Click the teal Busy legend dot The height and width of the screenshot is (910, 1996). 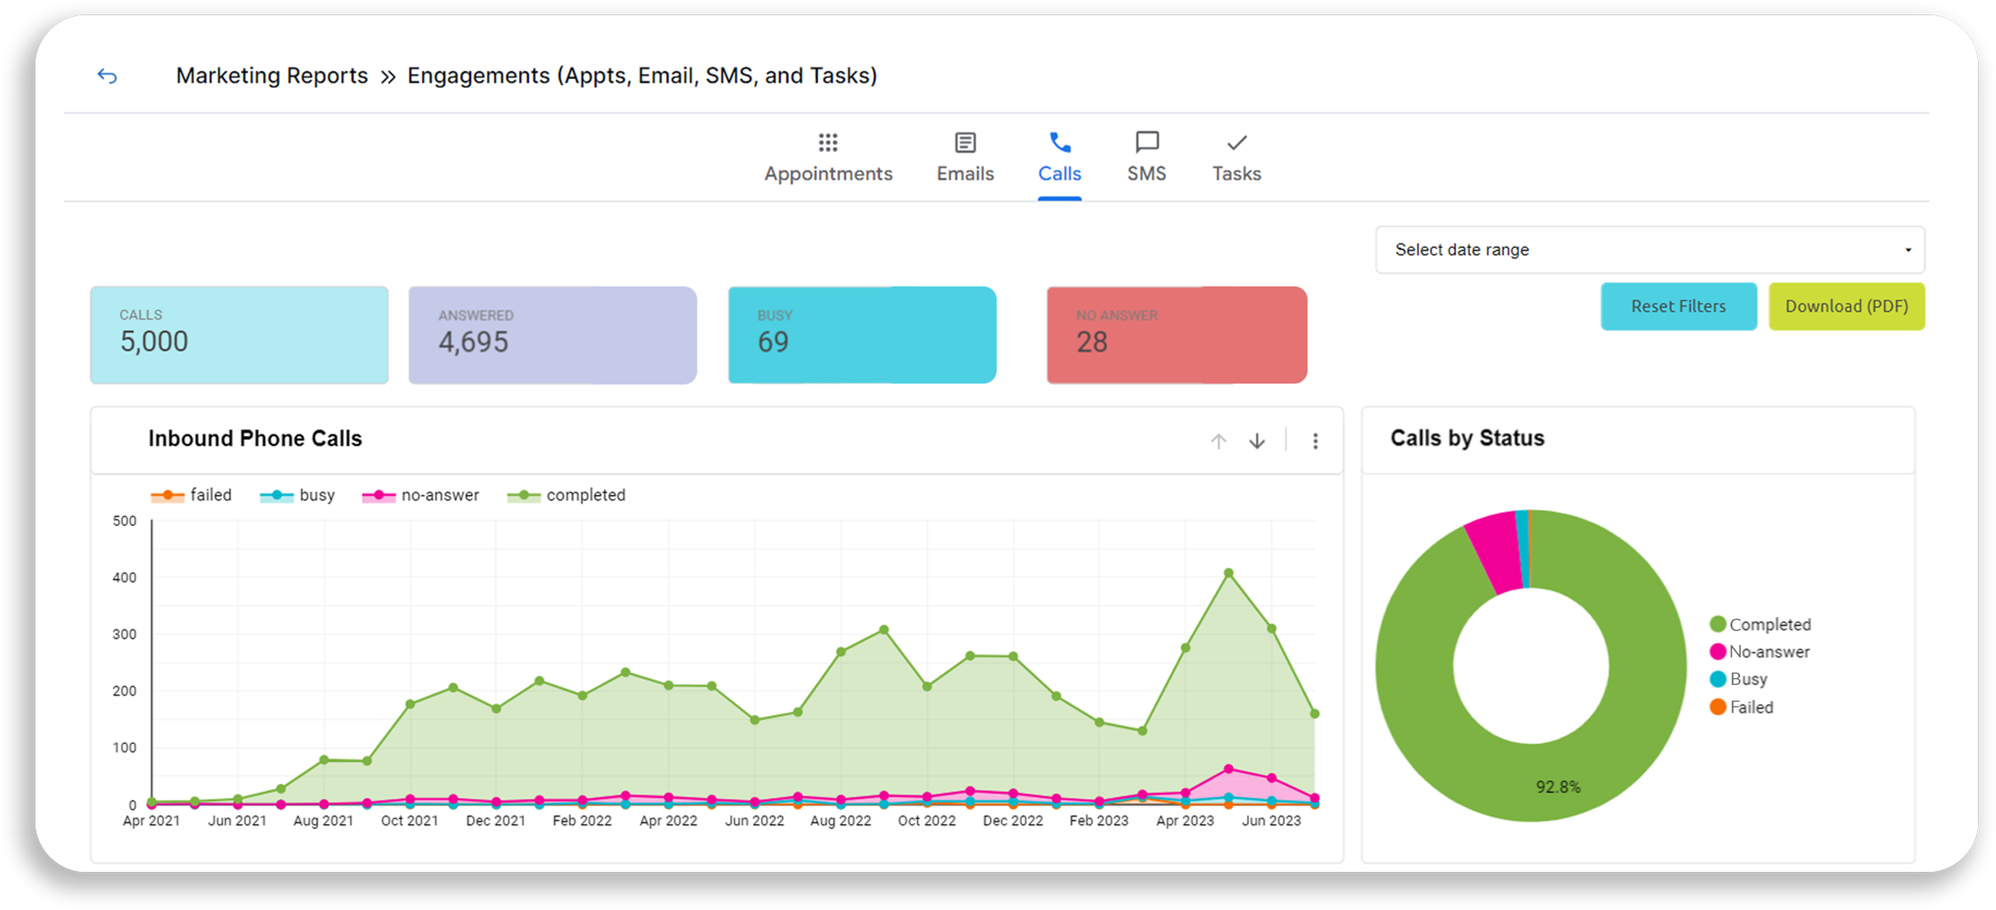point(1717,679)
